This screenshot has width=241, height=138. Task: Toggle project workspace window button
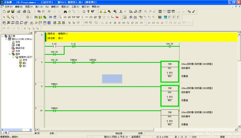click(x=4, y=23)
